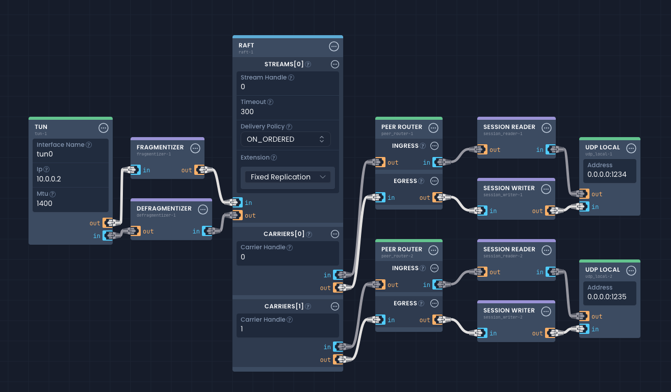Click the in port of session_writer-1

[481, 211]
